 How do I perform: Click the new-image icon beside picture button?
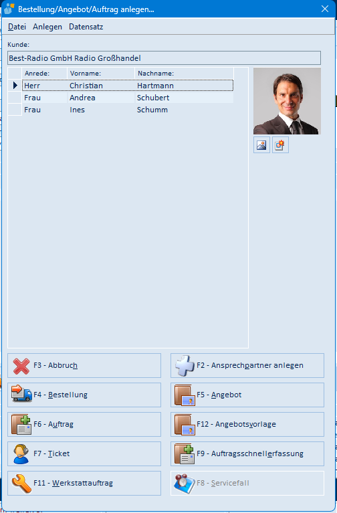(x=280, y=145)
